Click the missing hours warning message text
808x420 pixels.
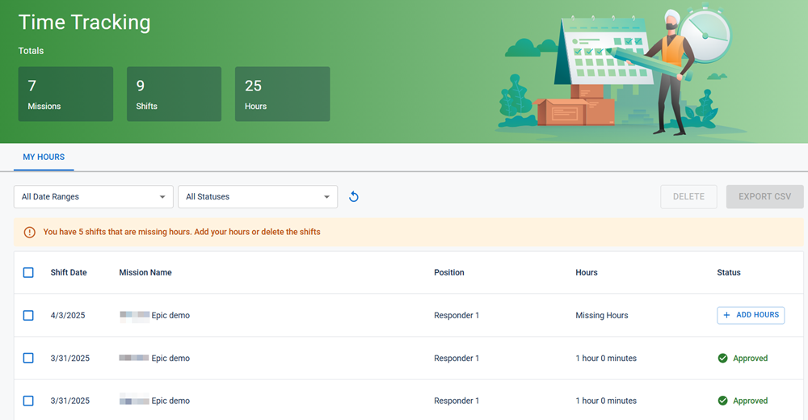[182, 232]
